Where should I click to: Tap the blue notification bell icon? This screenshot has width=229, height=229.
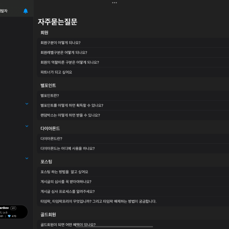coord(26,11)
